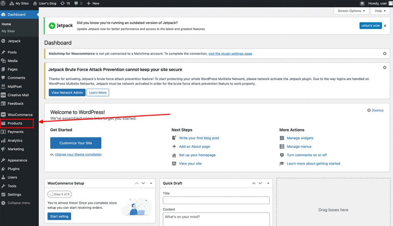Click the Tools wrench icon
The image size is (393, 226).
(x=3, y=186)
